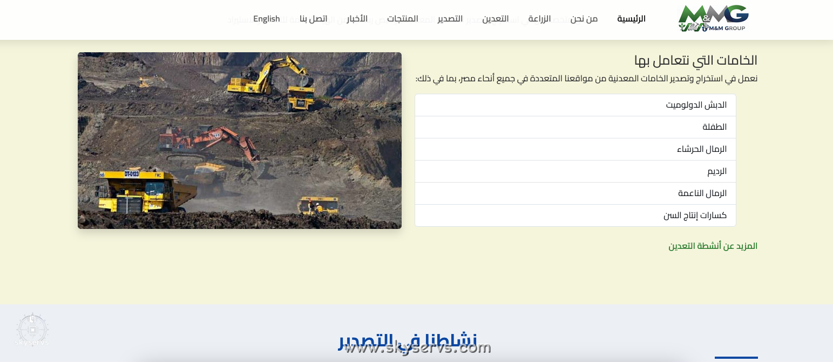Go to the من نحن page
The image size is (833, 362).
coord(584,19)
